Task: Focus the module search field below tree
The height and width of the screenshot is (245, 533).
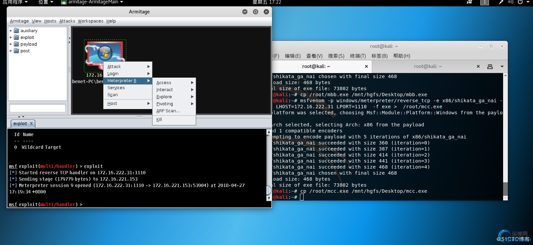Action: coord(38,108)
